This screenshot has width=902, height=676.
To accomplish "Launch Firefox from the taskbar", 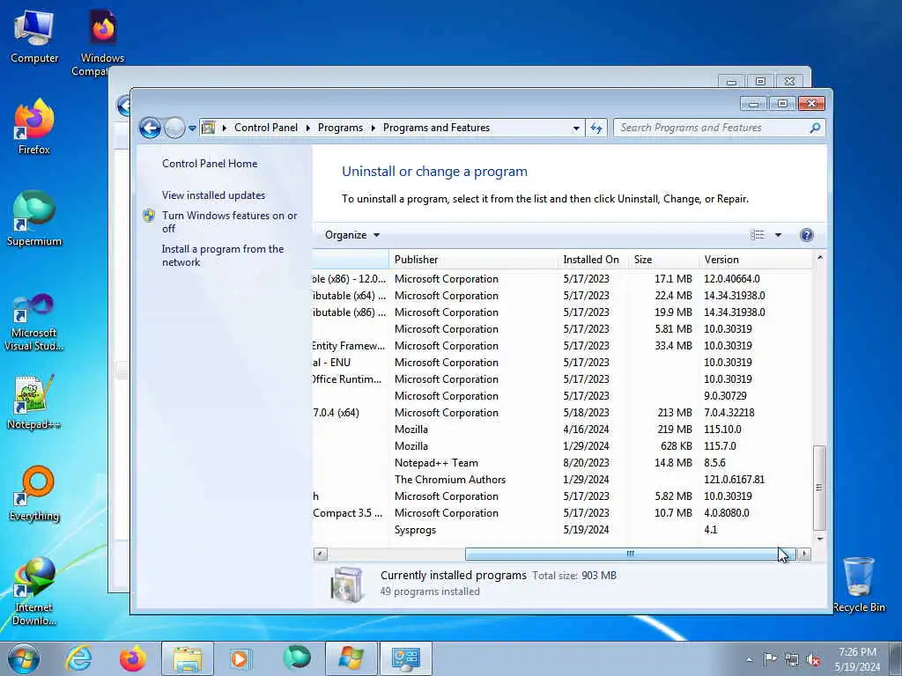I will point(132,658).
